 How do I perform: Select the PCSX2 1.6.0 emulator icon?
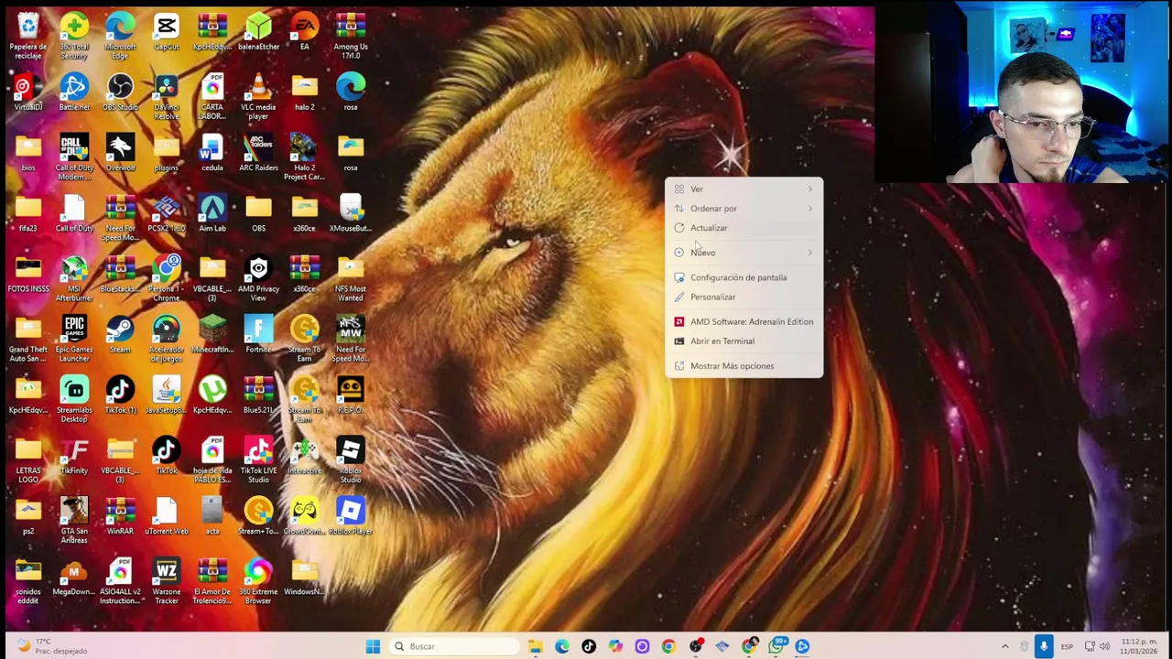pyautogui.click(x=167, y=213)
